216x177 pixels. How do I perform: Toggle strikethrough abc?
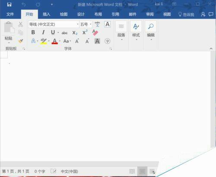64,33
